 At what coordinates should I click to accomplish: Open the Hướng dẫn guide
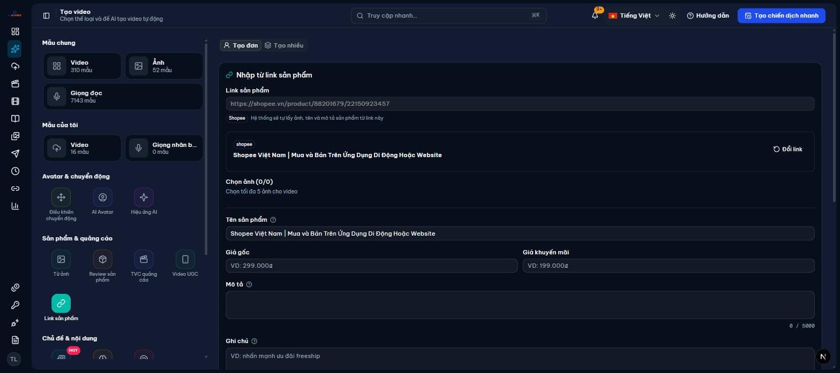(x=708, y=15)
